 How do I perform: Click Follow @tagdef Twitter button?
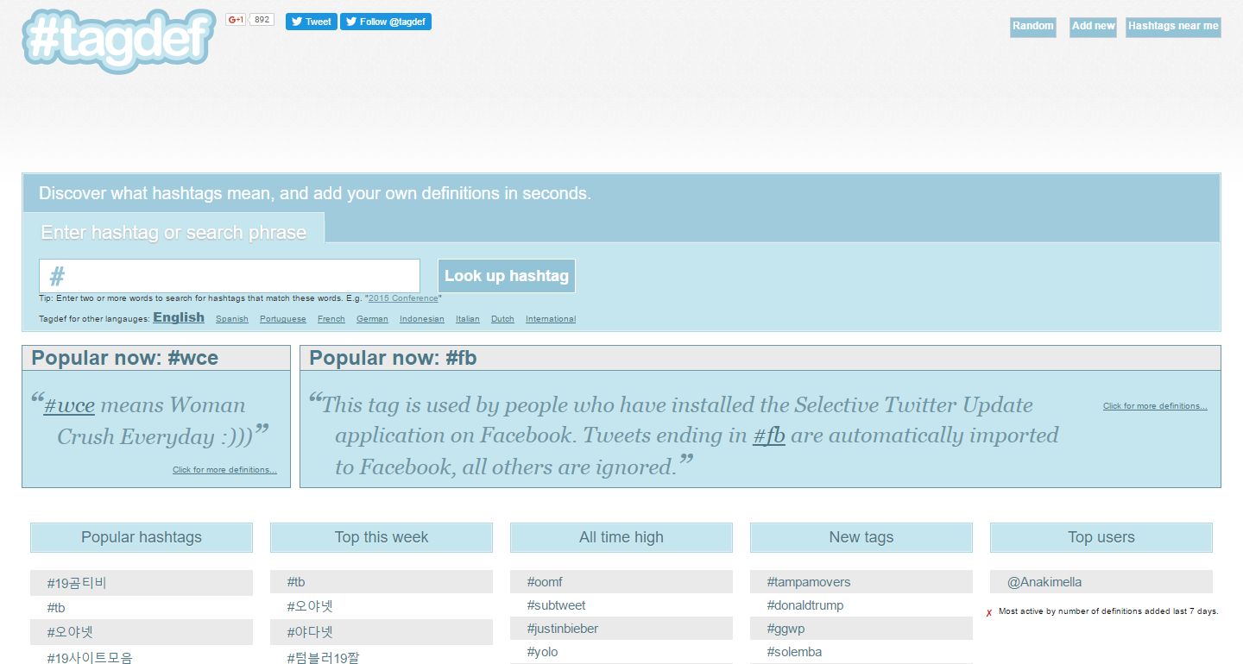(385, 22)
